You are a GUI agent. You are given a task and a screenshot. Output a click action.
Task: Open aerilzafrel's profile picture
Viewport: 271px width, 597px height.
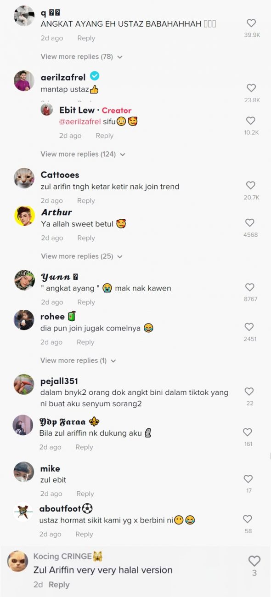[24, 81]
